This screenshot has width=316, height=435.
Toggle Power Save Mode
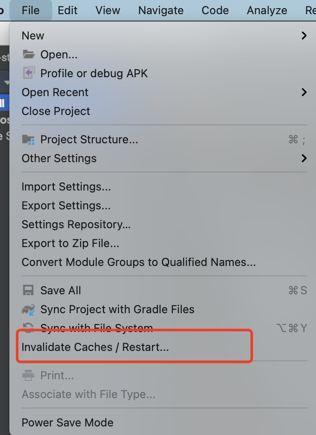point(67,423)
